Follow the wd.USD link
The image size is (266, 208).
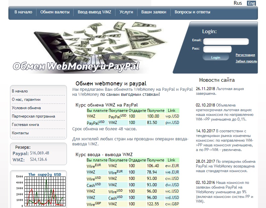pos(172,198)
